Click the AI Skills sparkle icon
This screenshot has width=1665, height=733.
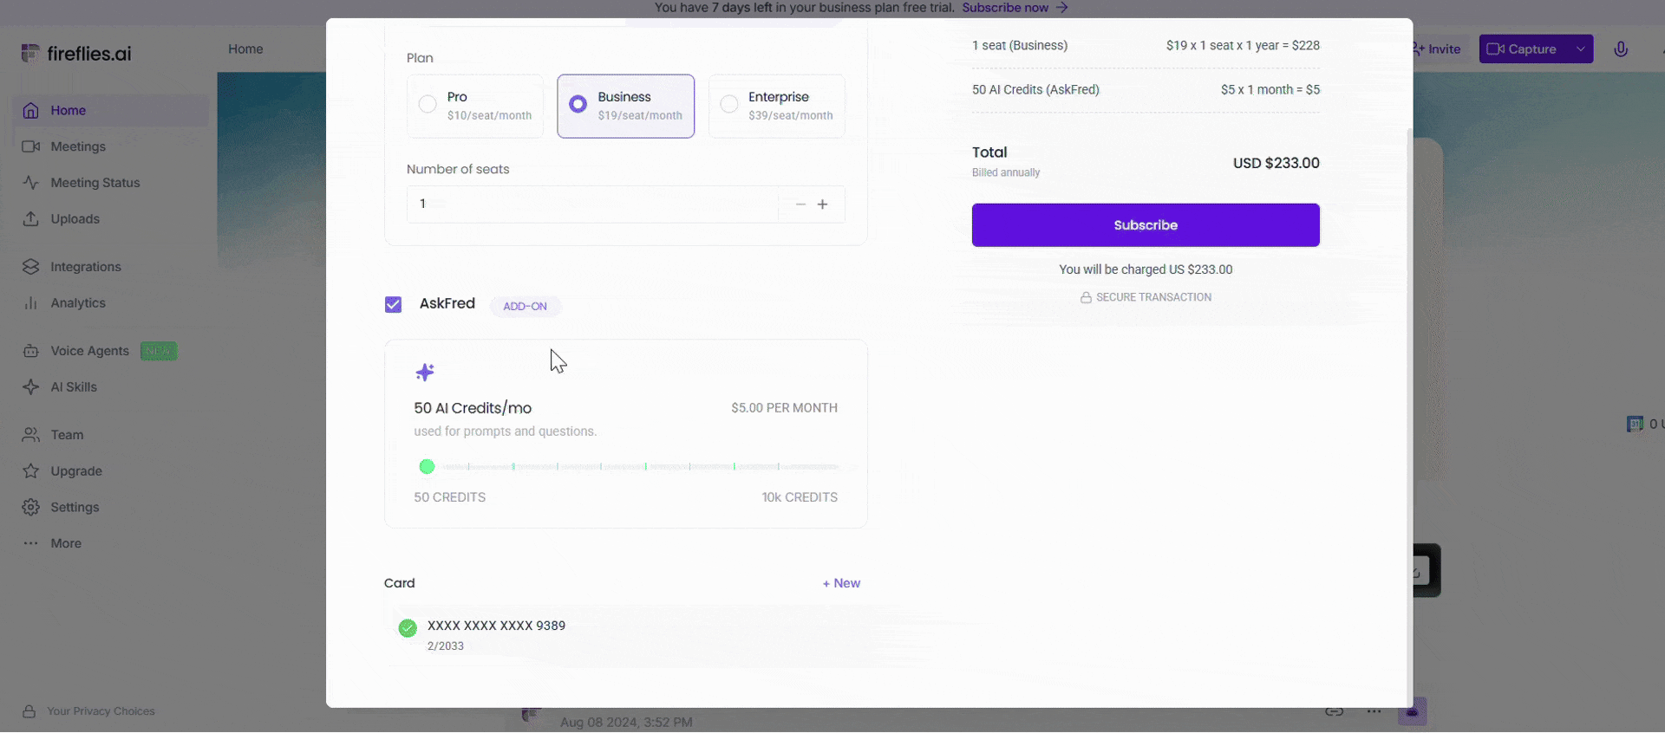(31, 387)
